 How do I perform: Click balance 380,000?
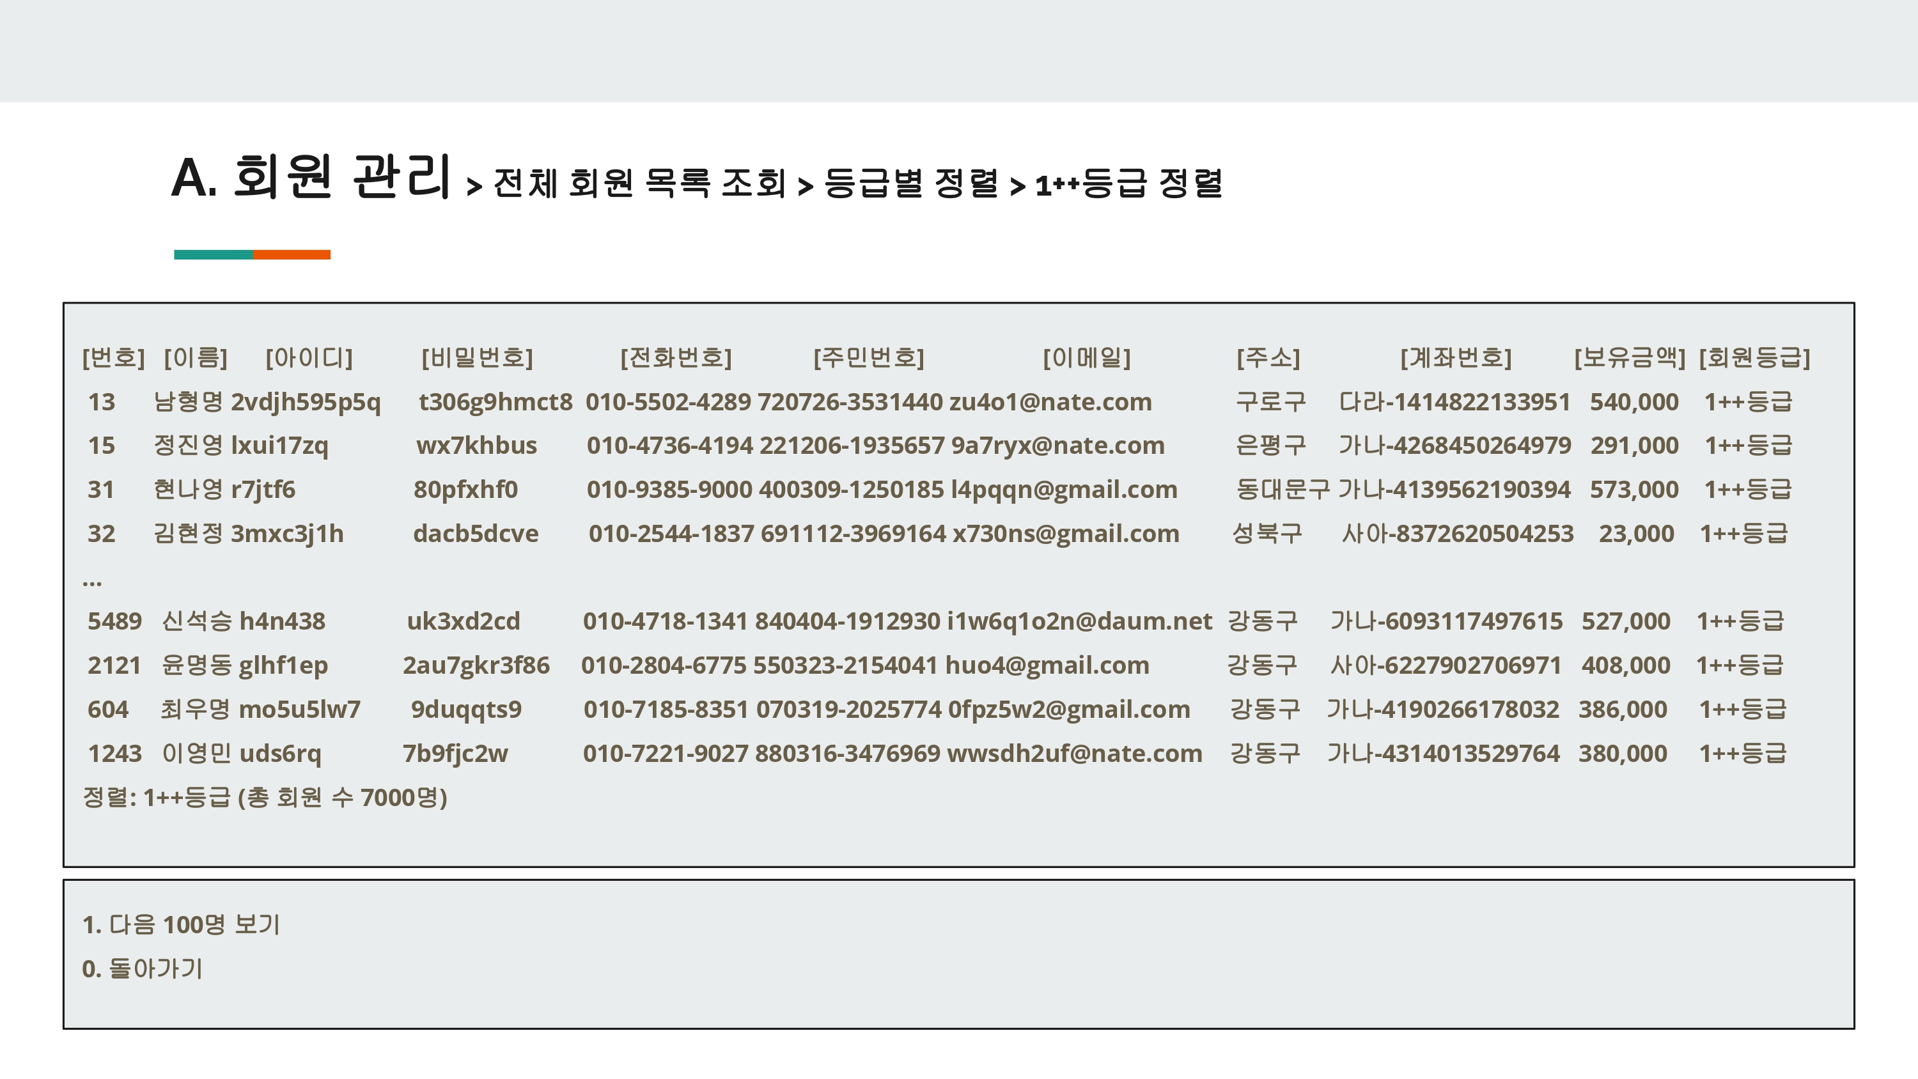(x=1623, y=753)
